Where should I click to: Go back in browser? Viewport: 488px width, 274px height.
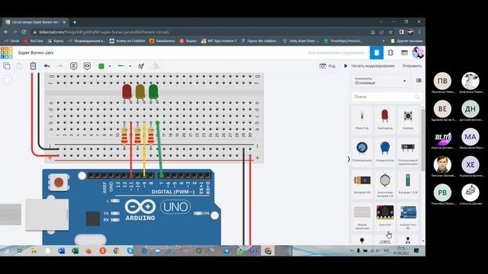6,32
